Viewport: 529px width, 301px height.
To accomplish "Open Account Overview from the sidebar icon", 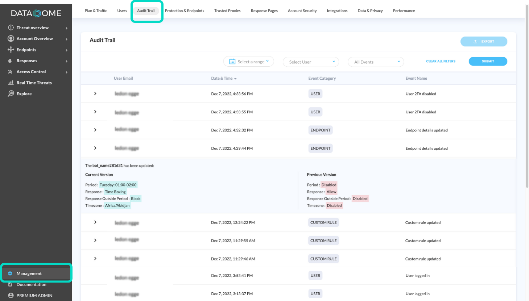I will (x=11, y=38).
